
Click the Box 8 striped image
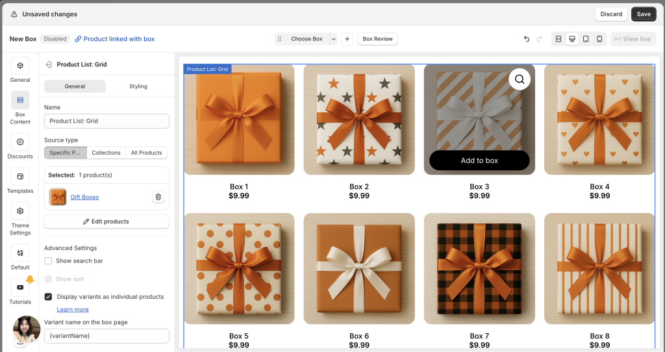599,268
